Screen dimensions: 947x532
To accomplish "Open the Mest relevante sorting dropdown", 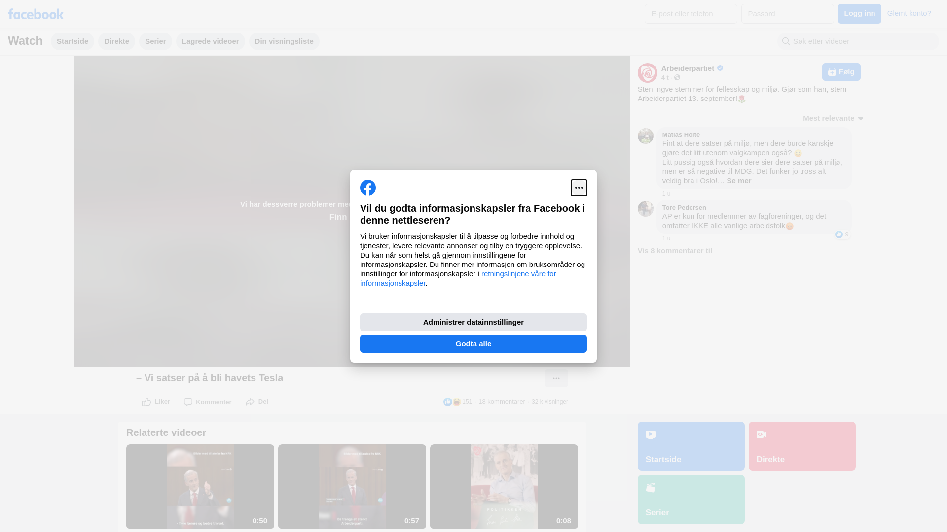I will point(833,118).
